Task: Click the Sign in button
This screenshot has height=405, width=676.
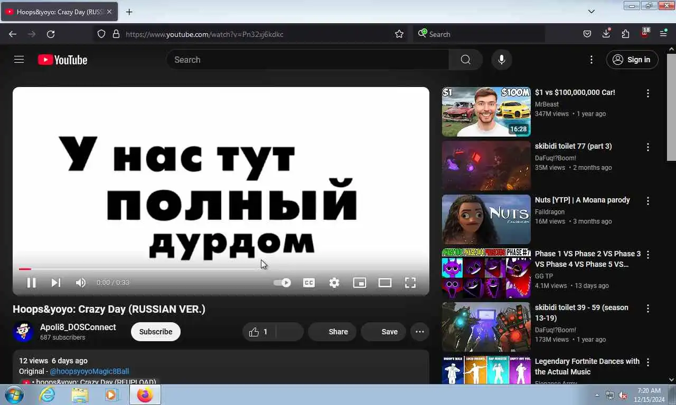Action: [x=632, y=60]
